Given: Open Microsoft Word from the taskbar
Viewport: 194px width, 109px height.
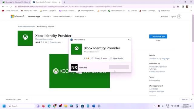Looking at the screenshot, I should (94, 106).
